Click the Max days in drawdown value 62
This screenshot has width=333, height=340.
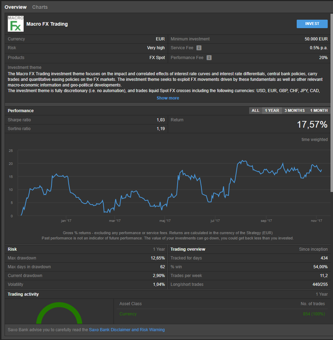pos(162,267)
